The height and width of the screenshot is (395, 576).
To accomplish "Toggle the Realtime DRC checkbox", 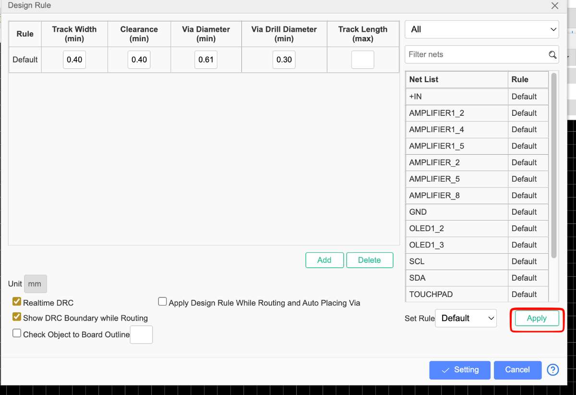I will [17, 302].
